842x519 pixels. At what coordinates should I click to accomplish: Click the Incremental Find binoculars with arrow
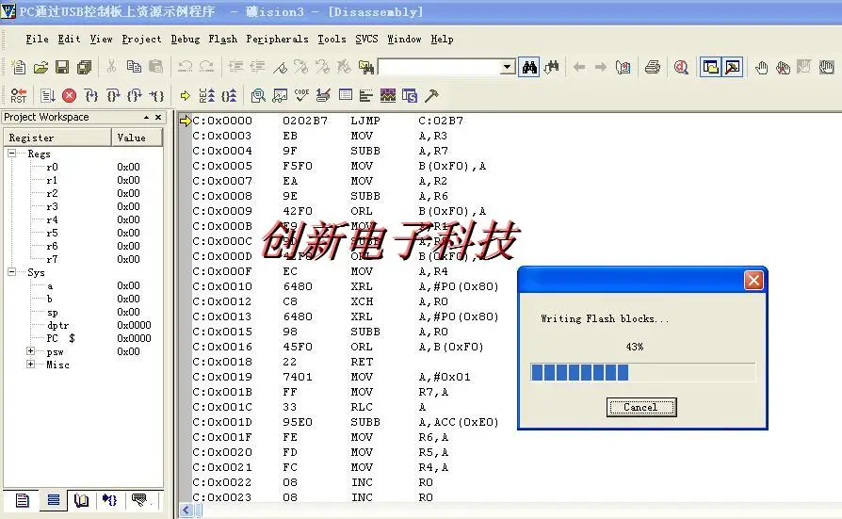[552, 67]
